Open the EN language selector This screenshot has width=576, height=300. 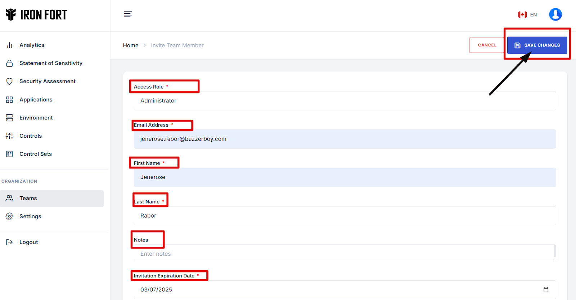[x=533, y=15]
